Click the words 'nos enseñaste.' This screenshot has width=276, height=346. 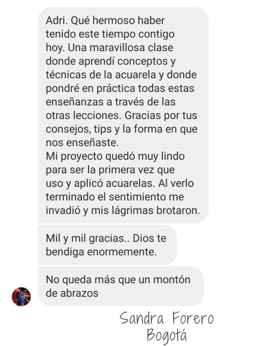pos(82,143)
